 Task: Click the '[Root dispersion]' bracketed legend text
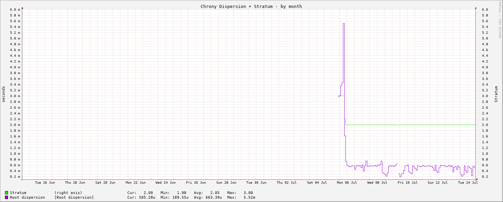click(74, 197)
